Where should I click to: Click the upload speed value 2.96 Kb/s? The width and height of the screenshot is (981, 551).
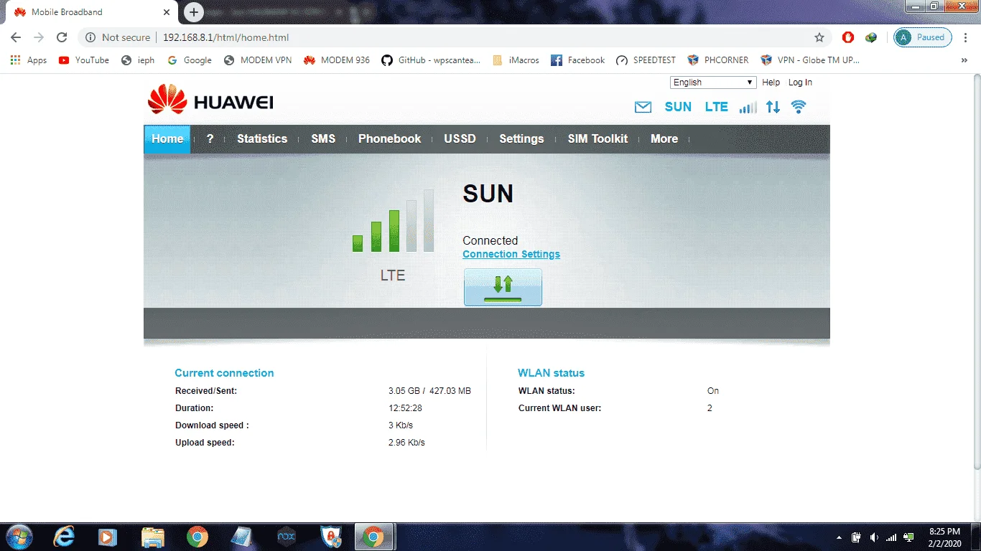coord(406,443)
